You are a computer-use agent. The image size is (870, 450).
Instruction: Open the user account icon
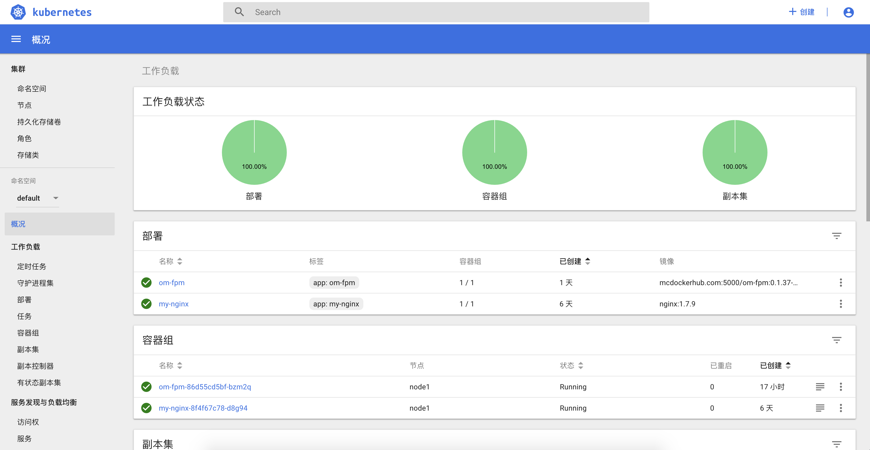click(848, 12)
